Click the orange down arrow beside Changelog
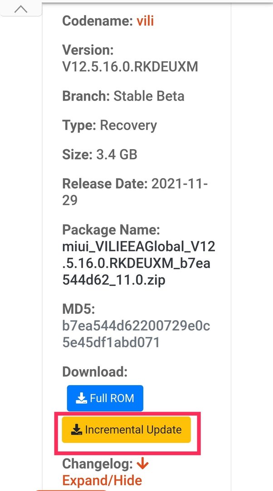273x491 pixels. 143,463
